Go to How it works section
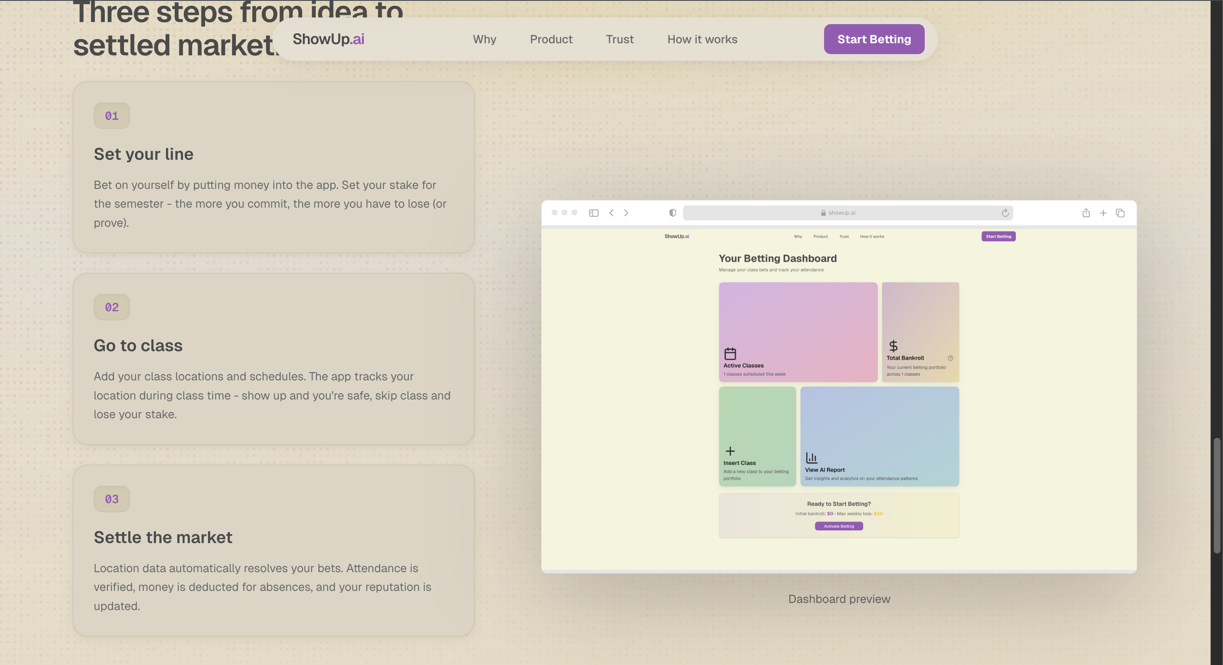 click(702, 40)
